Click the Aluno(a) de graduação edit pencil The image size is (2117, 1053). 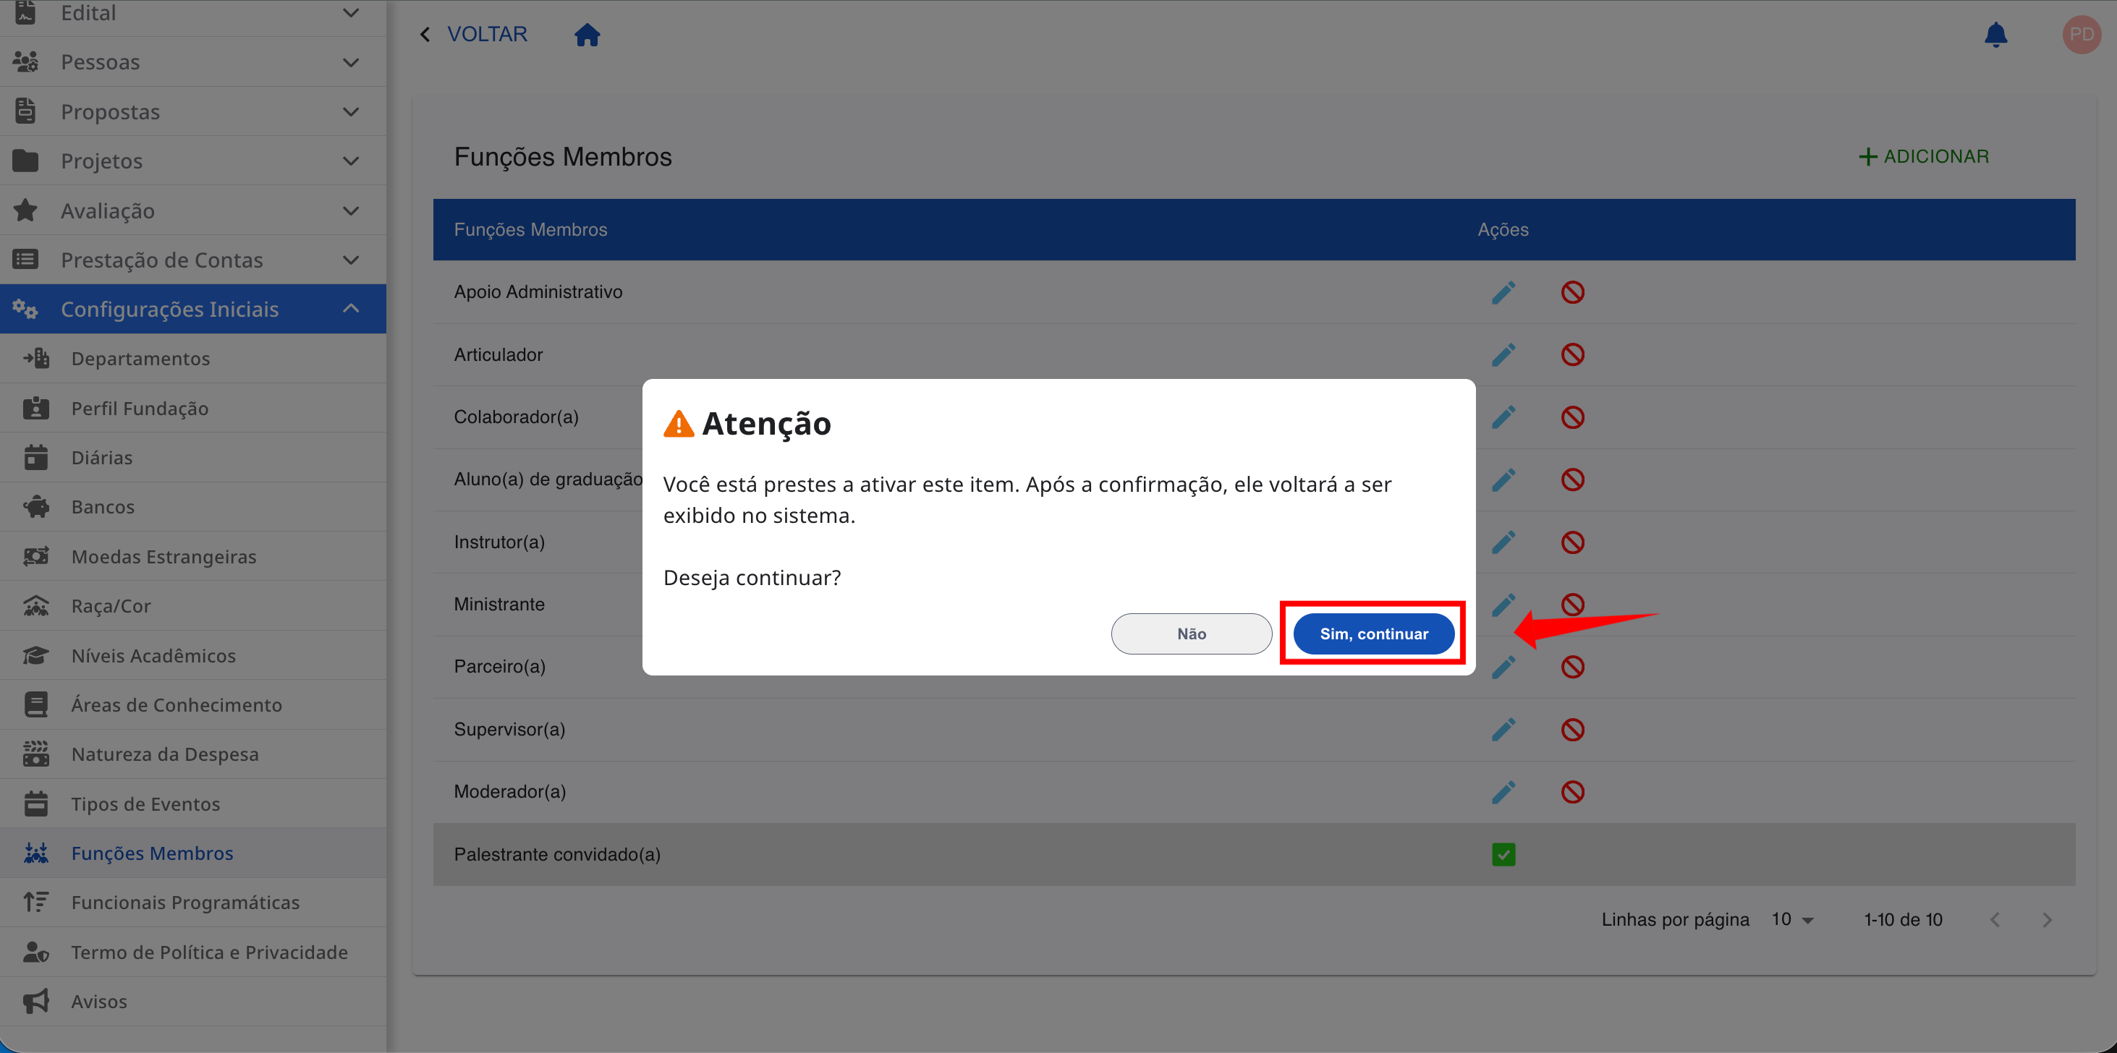tap(1503, 479)
